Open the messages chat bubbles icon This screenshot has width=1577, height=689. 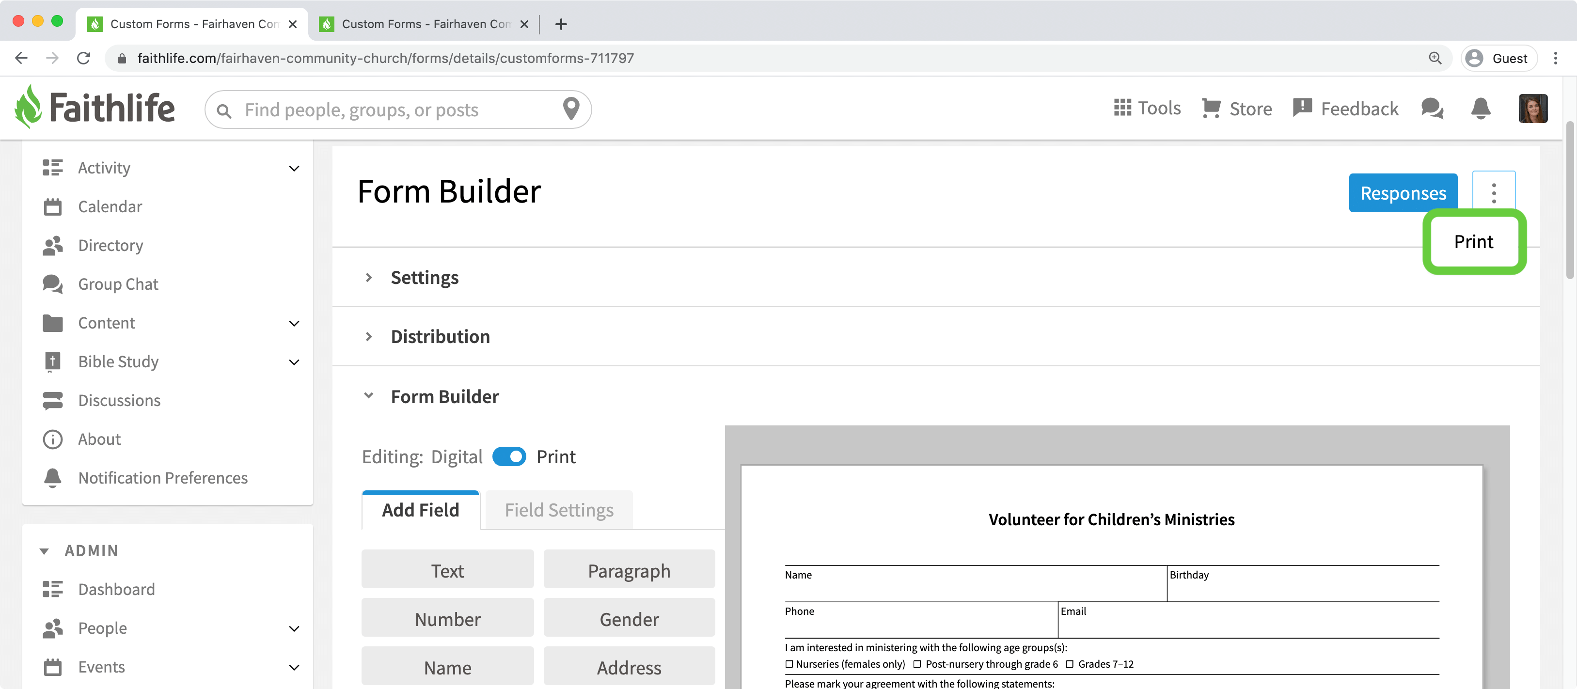point(1432,109)
